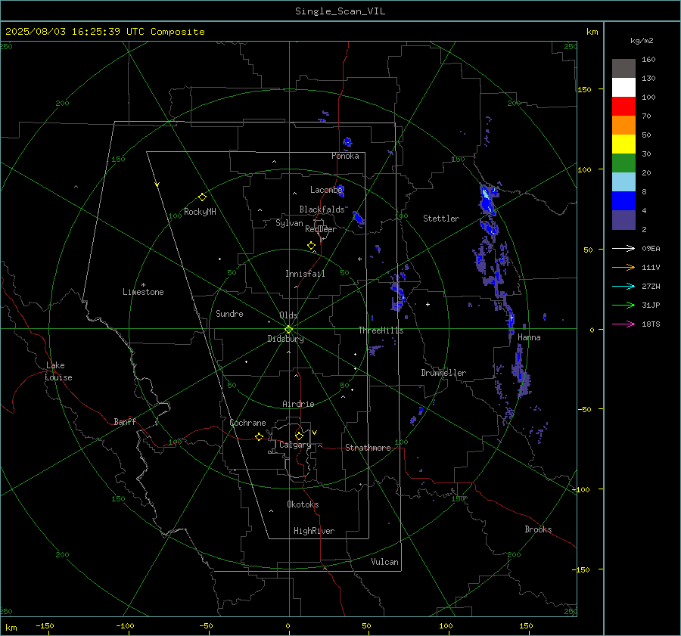Screen dimensions: 681x636
Task: Click the 111V legend label
Action: tap(651, 268)
